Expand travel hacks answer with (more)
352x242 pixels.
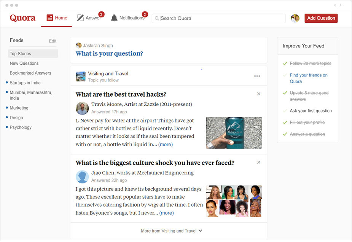[x=166, y=145]
